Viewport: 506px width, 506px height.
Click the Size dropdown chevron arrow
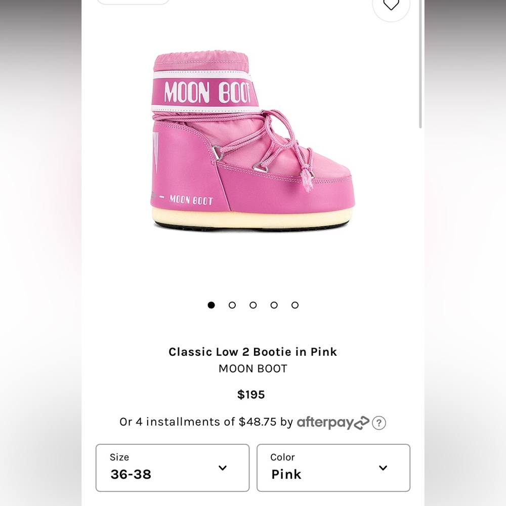click(x=222, y=468)
